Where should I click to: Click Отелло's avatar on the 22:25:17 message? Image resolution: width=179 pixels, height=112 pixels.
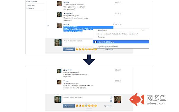(59, 4)
